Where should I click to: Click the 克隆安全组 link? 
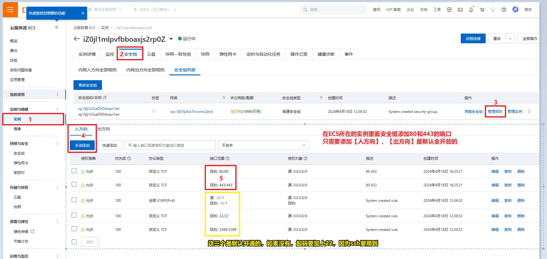pos(474,112)
